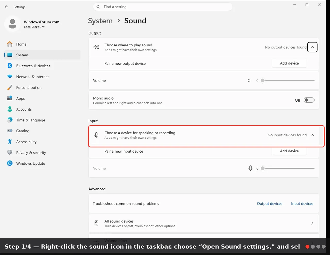Click the output speaker icon beside Volume
This screenshot has width=330, height=255.
click(x=249, y=81)
